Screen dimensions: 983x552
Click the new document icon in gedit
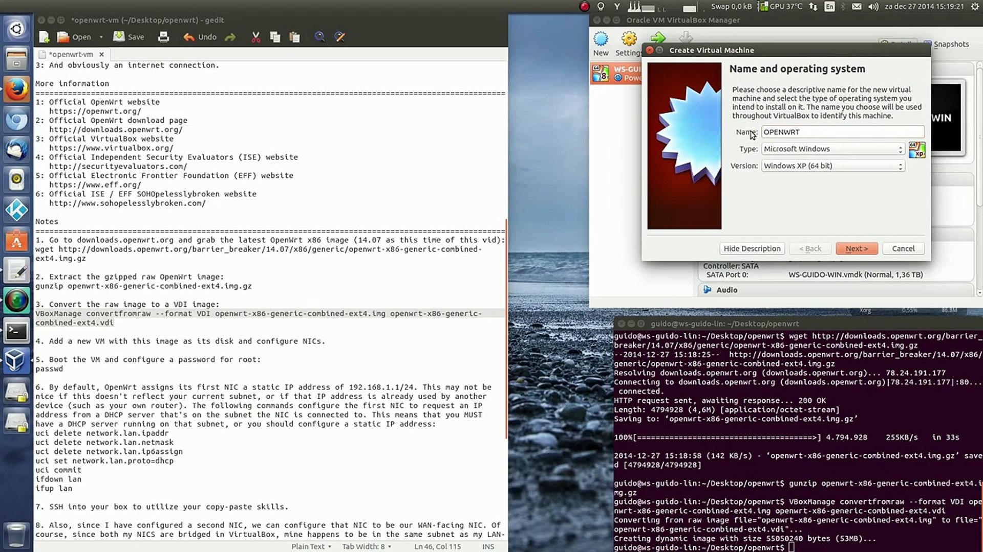45,37
